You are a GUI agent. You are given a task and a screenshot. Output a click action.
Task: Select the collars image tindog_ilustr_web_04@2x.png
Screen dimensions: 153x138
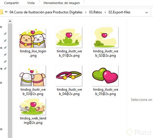pos(69,76)
